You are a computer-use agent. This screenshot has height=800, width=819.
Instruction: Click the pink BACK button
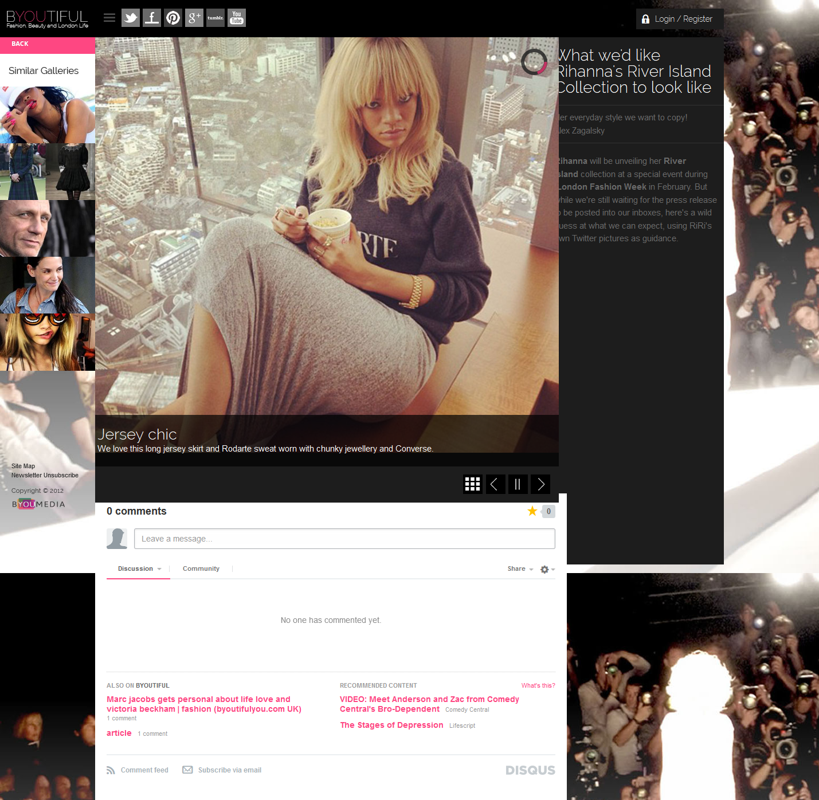pyautogui.click(x=48, y=45)
